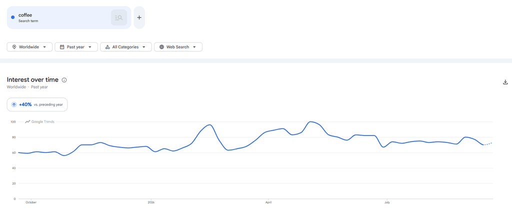Open the Web Search type dropdown

click(x=178, y=47)
